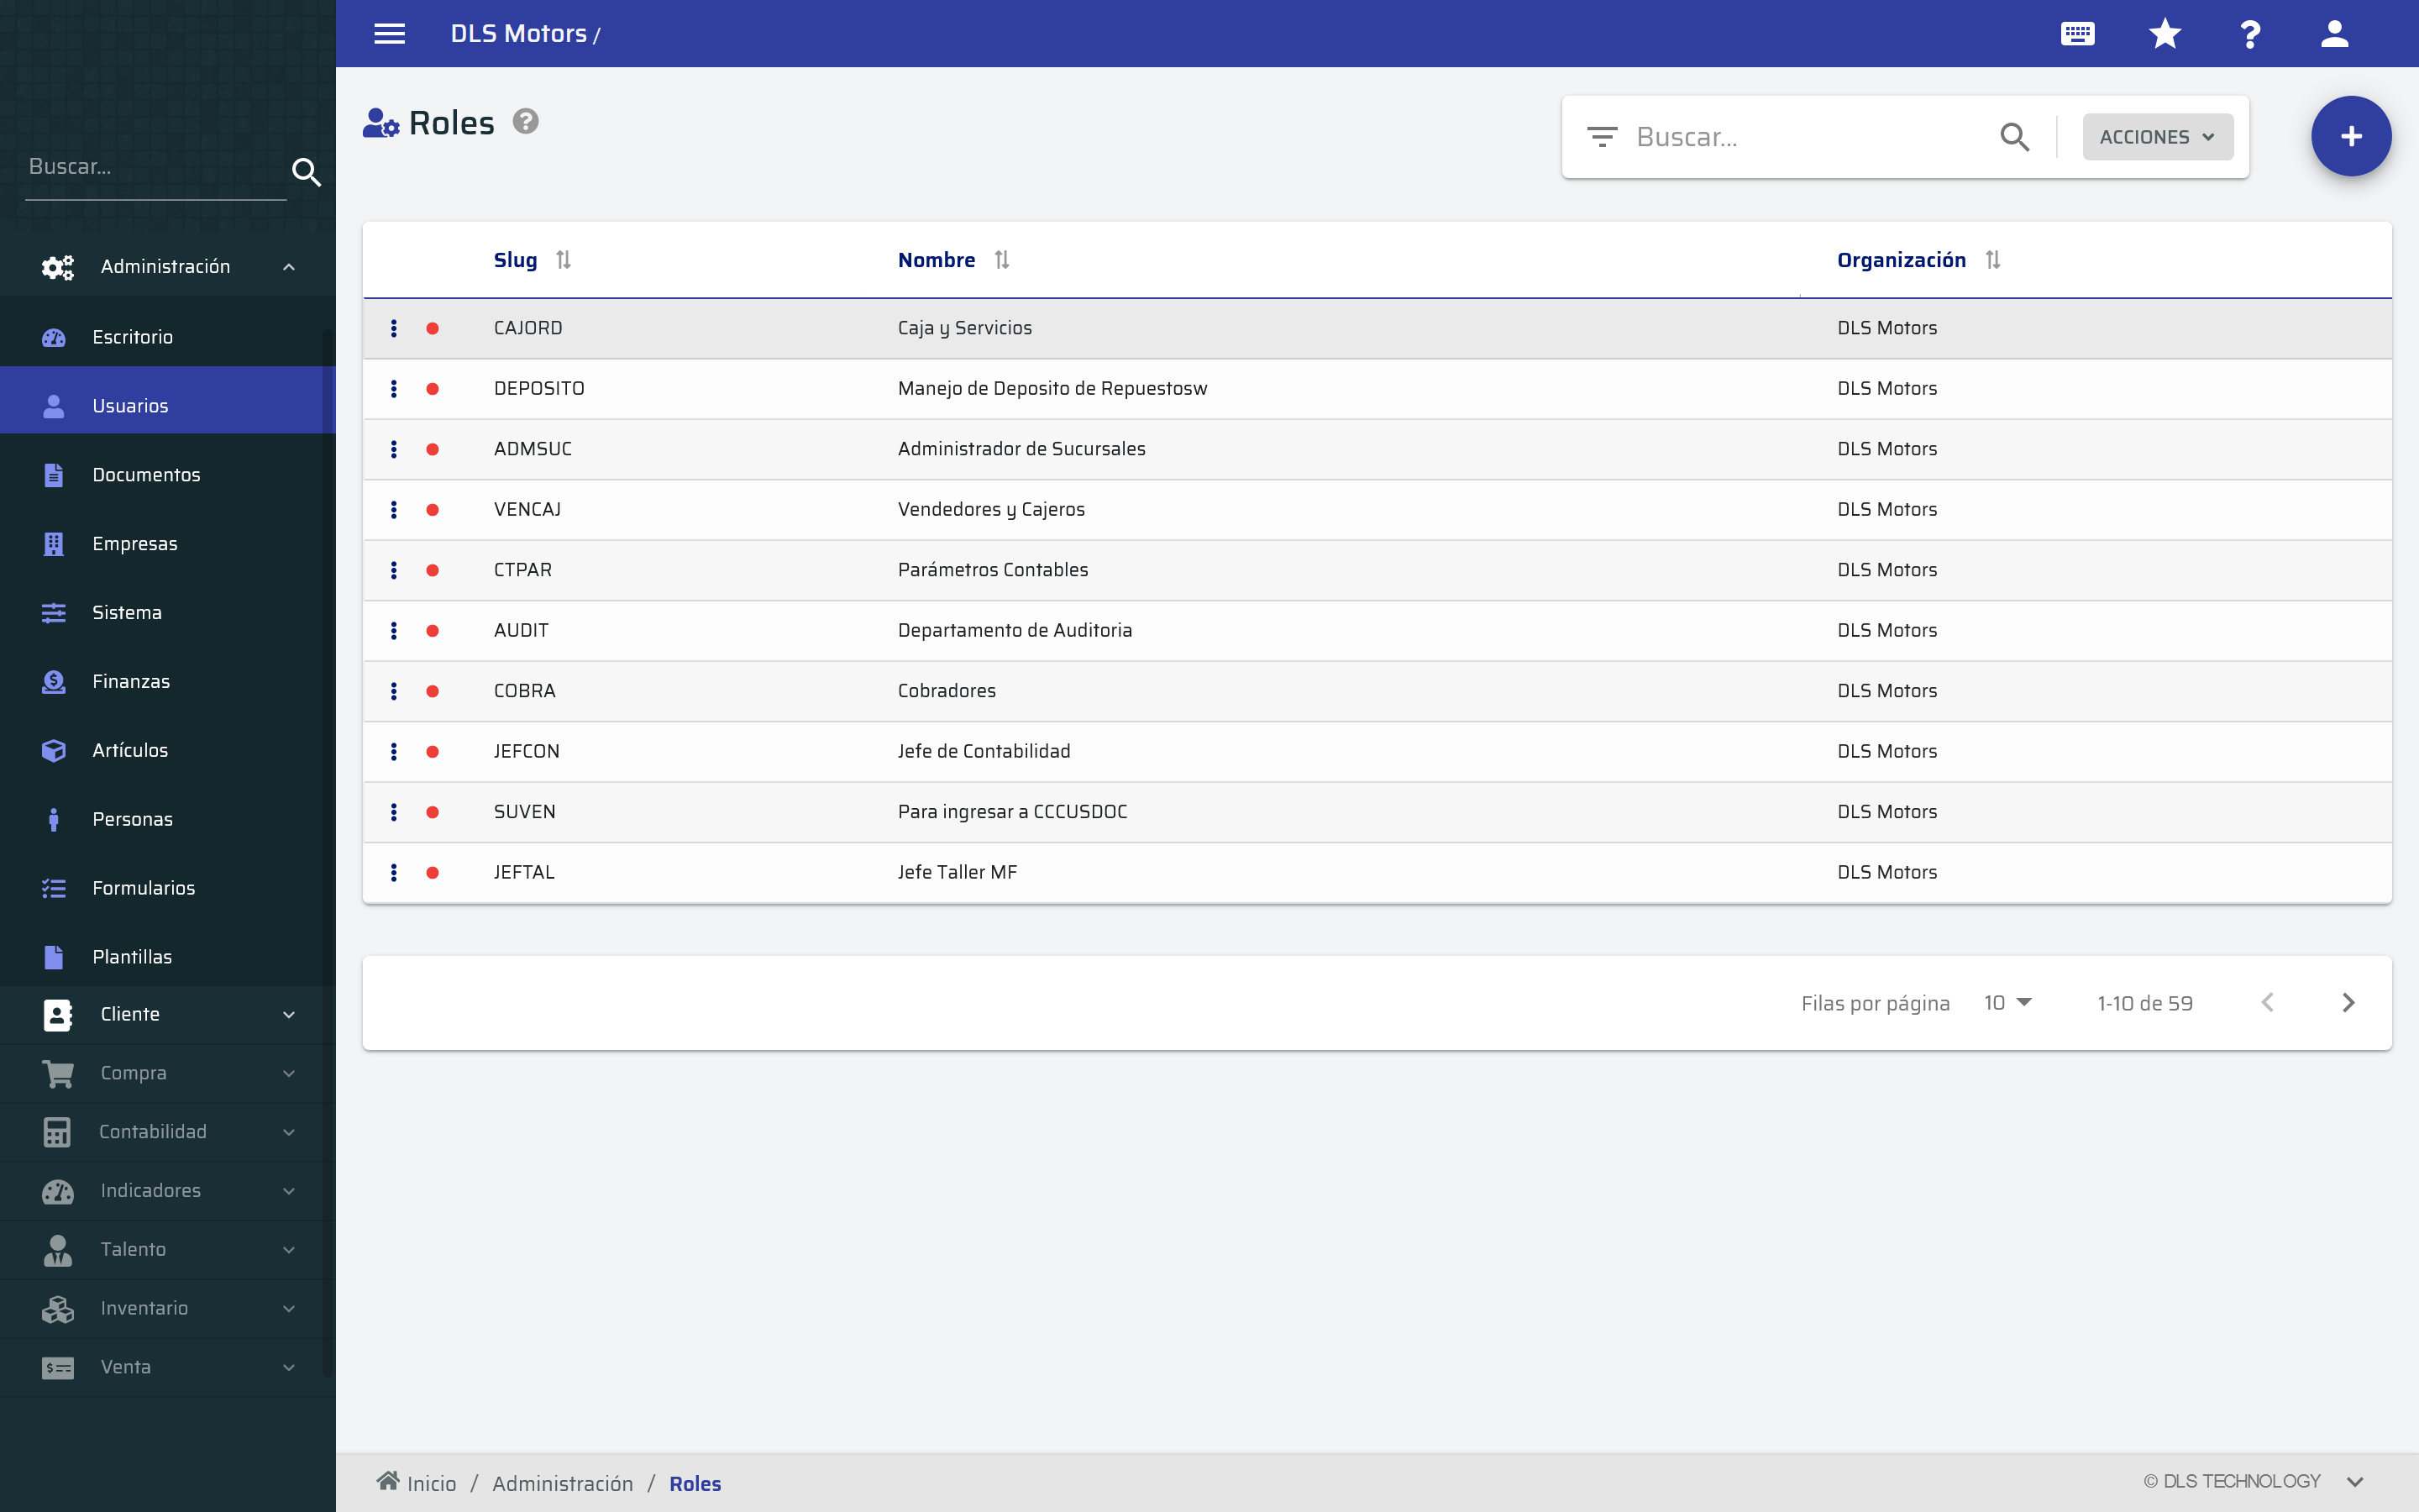The image size is (2419, 1512).
Task: Click the filter icon in search box
Action: (1602, 137)
